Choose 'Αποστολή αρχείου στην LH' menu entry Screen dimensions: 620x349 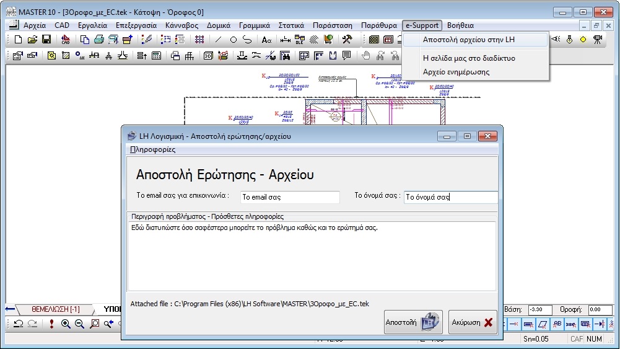469,40
